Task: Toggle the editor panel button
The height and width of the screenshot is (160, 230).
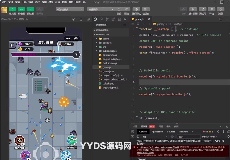Action: [x=22, y=9]
